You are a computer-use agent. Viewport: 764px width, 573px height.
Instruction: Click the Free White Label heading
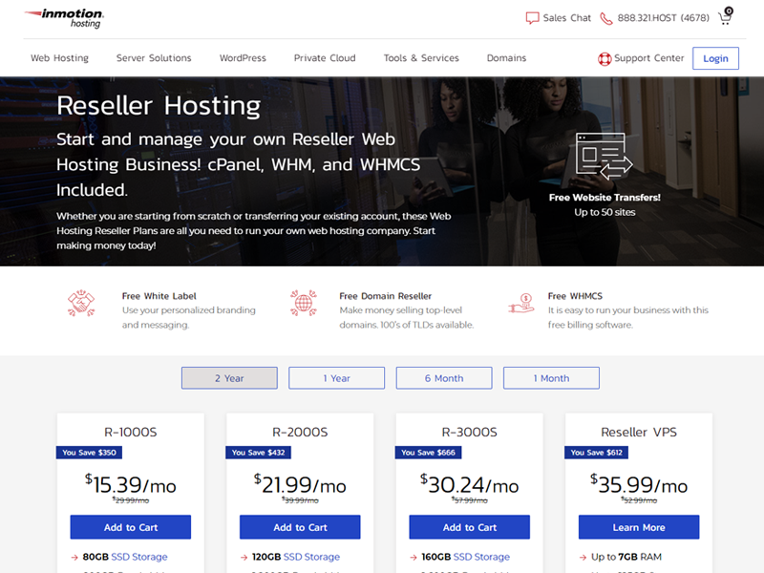pos(159,296)
